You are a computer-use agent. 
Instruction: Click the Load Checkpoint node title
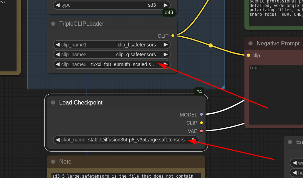click(x=81, y=103)
